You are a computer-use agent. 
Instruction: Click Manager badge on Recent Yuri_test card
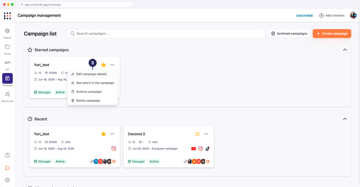[x=42, y=161]
